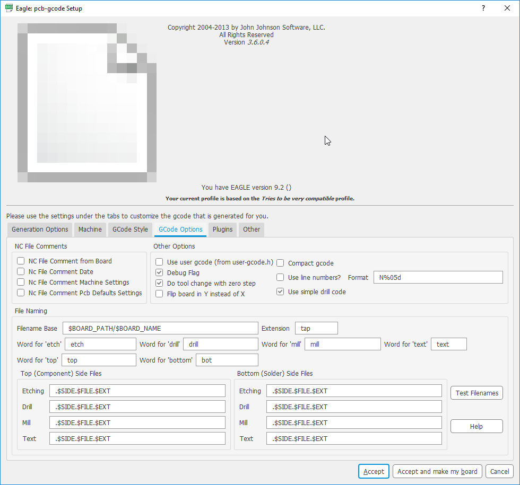The height and width of the screenshot is (485, 520).
Task: Click the Accept button
Action: pos(374,471)
